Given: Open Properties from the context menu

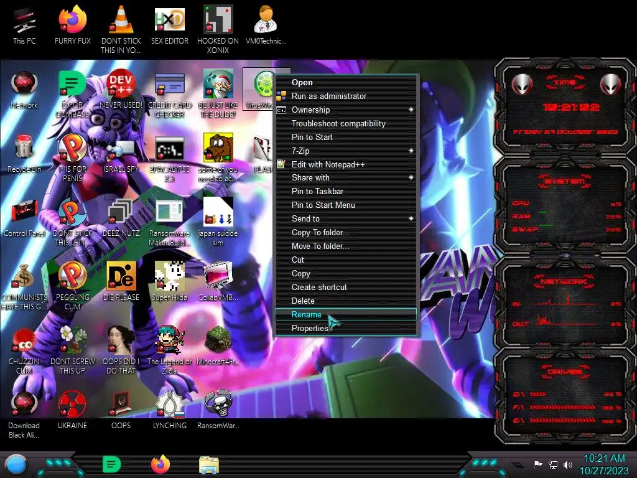Looking at the screenshot, I should click(x=346, y=328).
